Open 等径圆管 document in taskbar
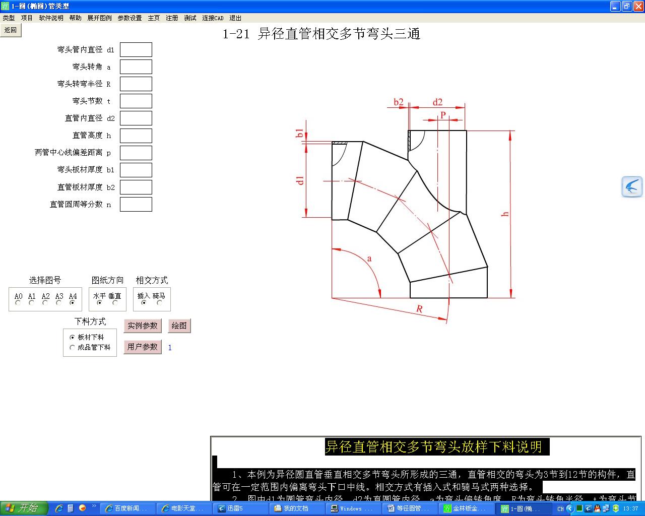Screen dimensions: 645x516 point(408,508)
